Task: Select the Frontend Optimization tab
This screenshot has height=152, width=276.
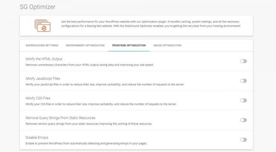Action: pyautogui.click(x=129, y=46)
